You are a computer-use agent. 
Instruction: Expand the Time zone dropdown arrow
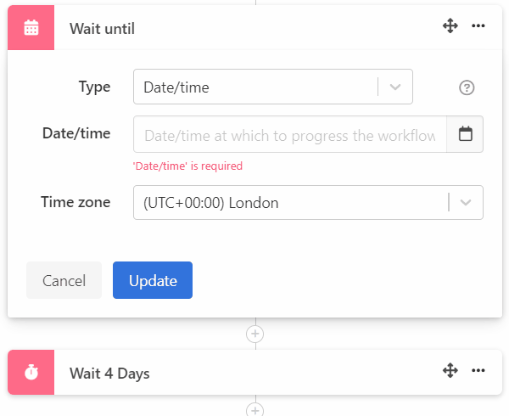(x=466, y=203)
